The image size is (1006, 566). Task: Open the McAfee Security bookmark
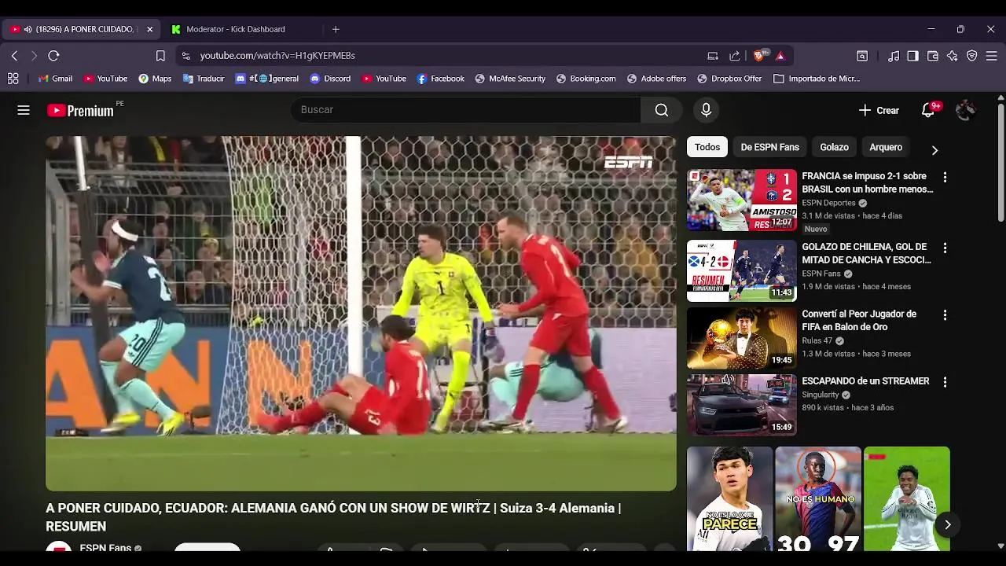[x=510, y=79]
